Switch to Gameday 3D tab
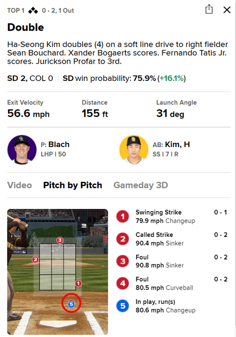This screenshot has width=236, height=337. pyautogui.click(x=140, y=185)
